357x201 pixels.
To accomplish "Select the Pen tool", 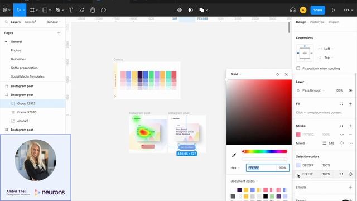I will point(58,10).
